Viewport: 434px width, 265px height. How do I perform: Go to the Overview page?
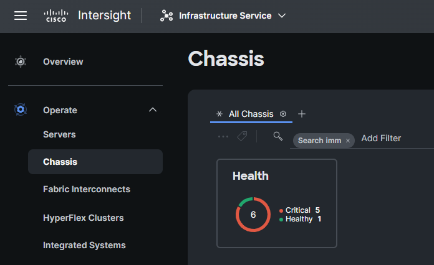(x=63, y=62)
